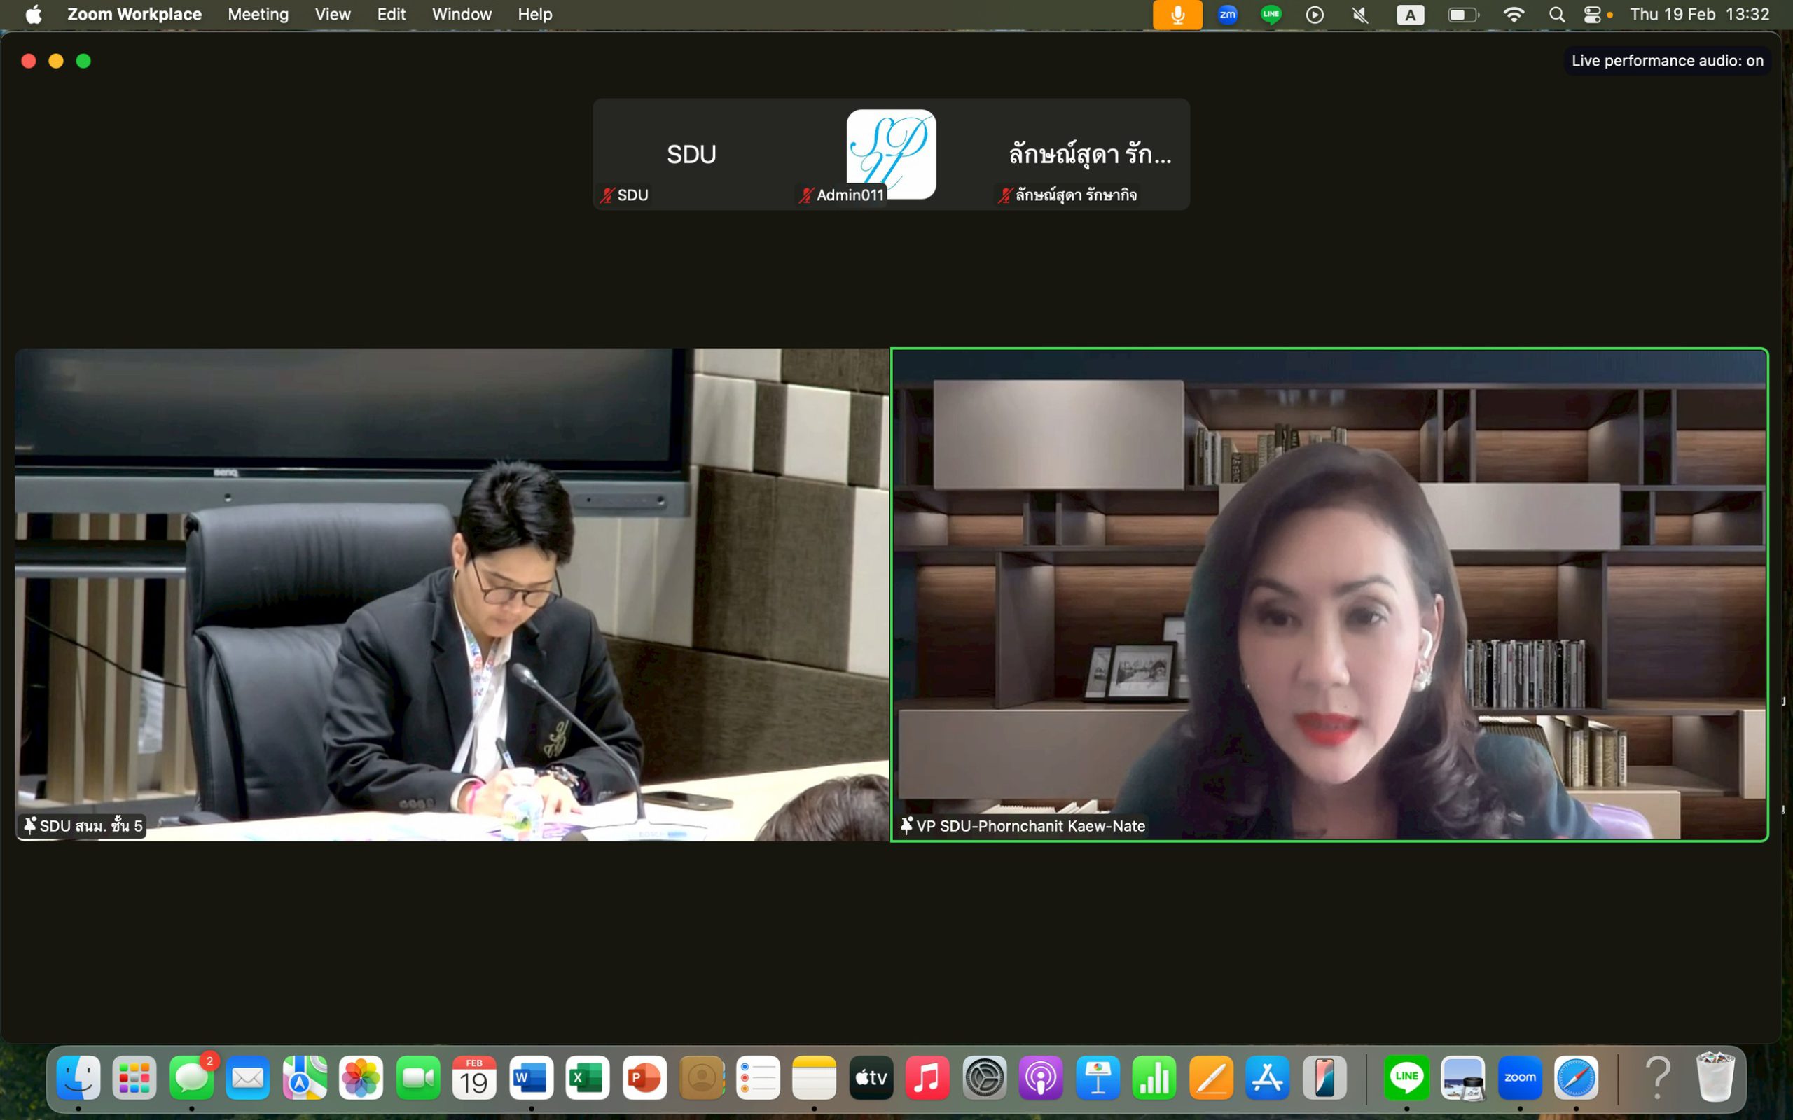Screen dimensions: 1793x1120
Task: Click the Wi-Fi status icon
Action: (x=1513, y=15)
